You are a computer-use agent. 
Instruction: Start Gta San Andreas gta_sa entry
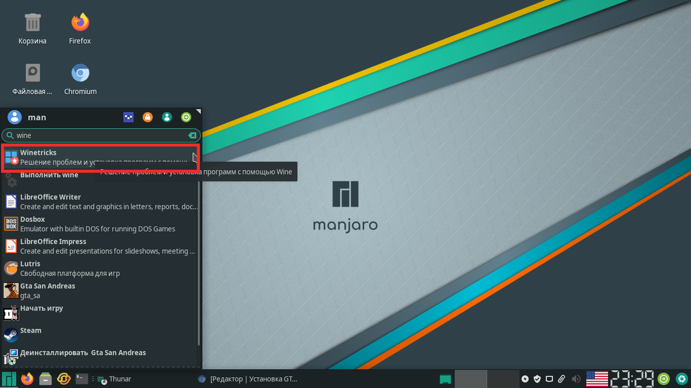[100, 291]
